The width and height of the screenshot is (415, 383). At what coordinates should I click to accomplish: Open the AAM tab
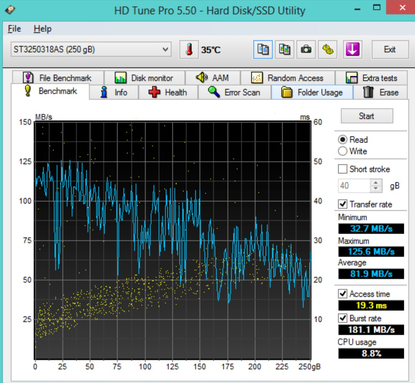(213, 78)
